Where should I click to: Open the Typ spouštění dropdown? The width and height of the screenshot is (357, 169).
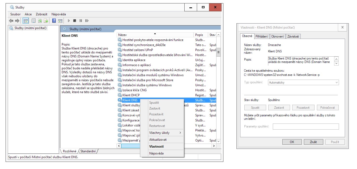tap(303, 83)
